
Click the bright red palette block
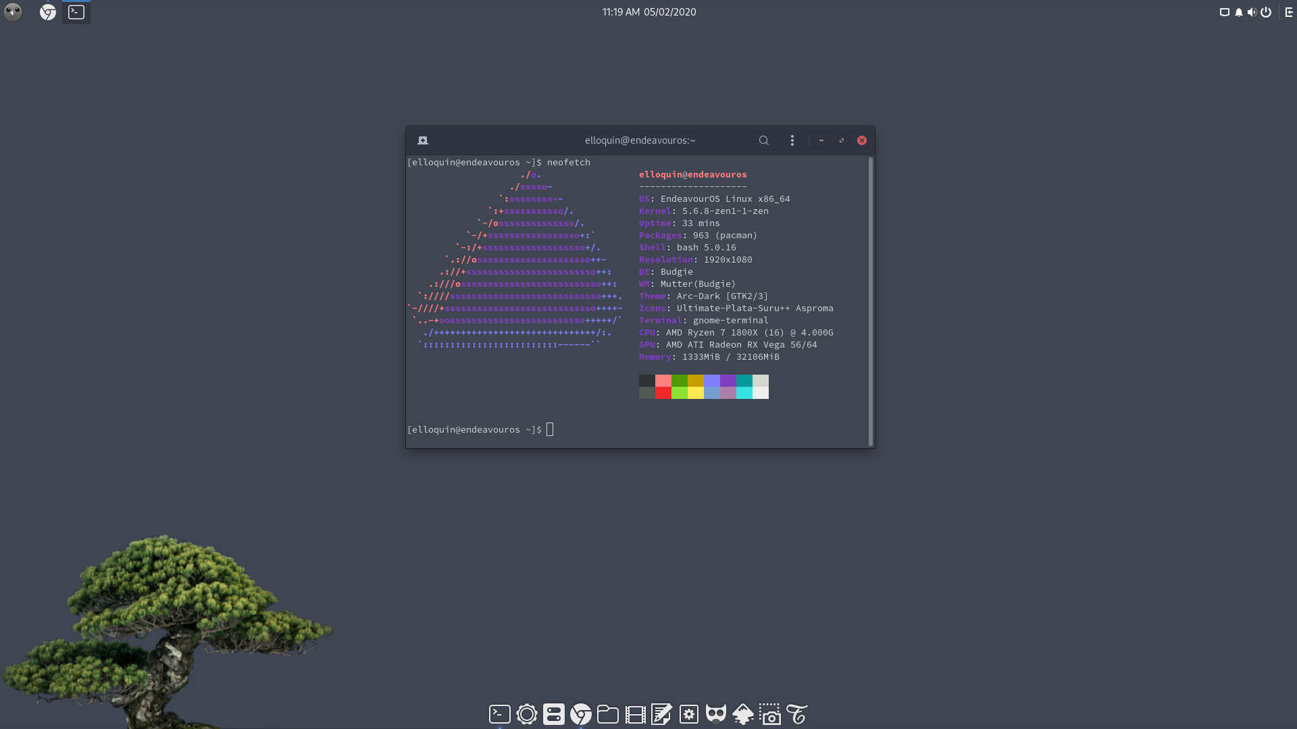663,393
